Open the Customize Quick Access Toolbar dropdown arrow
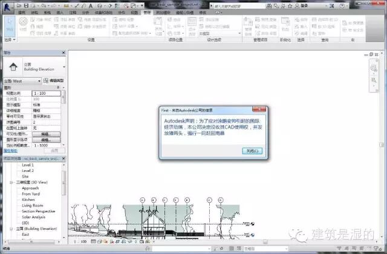This screenshot has width=387, height=254. tap(142, 5)
